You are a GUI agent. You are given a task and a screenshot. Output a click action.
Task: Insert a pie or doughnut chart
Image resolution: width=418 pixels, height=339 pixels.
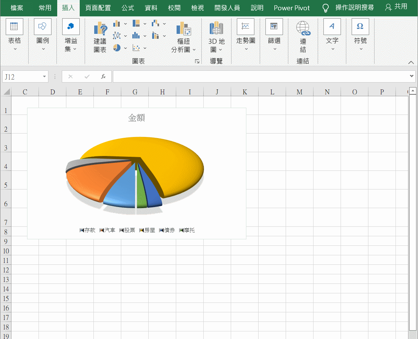tap(116, 48)
